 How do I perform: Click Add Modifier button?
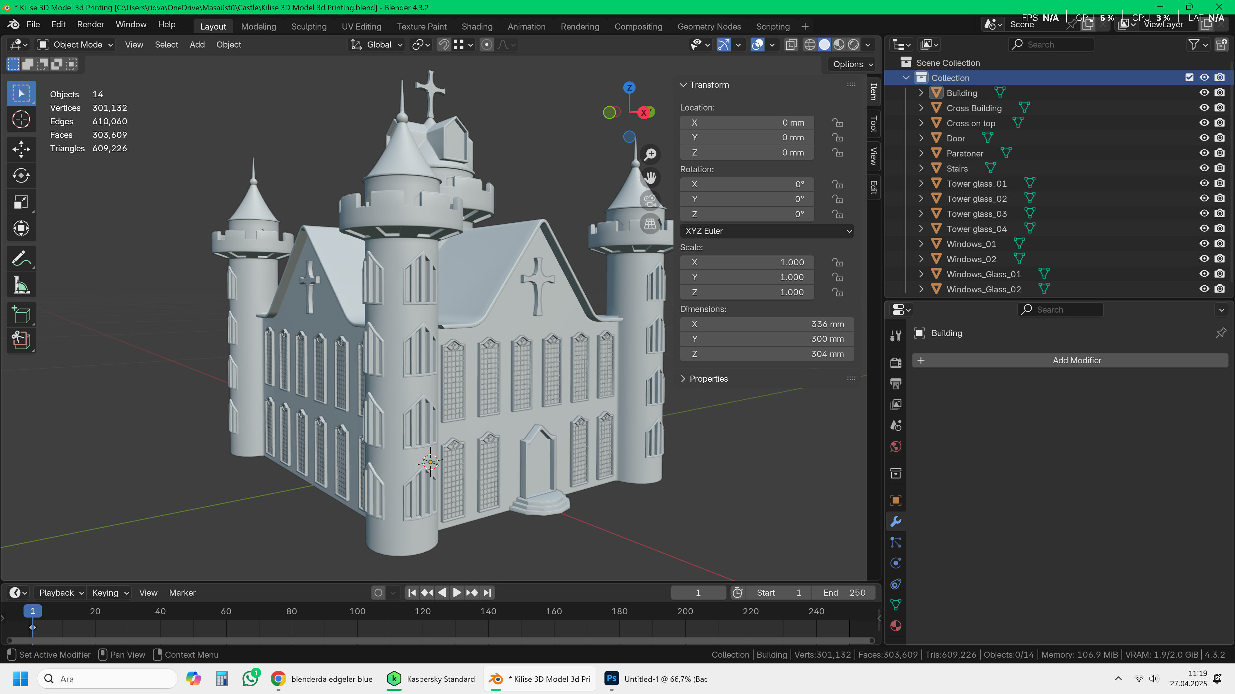tap(1070, 360)
